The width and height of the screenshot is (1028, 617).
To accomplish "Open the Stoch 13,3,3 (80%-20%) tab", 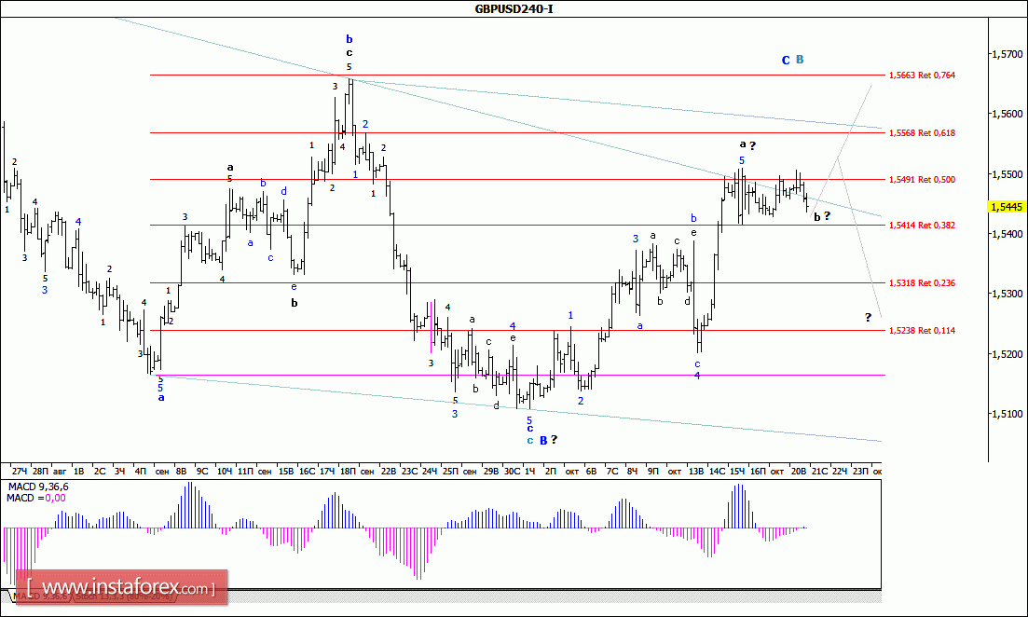I will coord(123,596).
